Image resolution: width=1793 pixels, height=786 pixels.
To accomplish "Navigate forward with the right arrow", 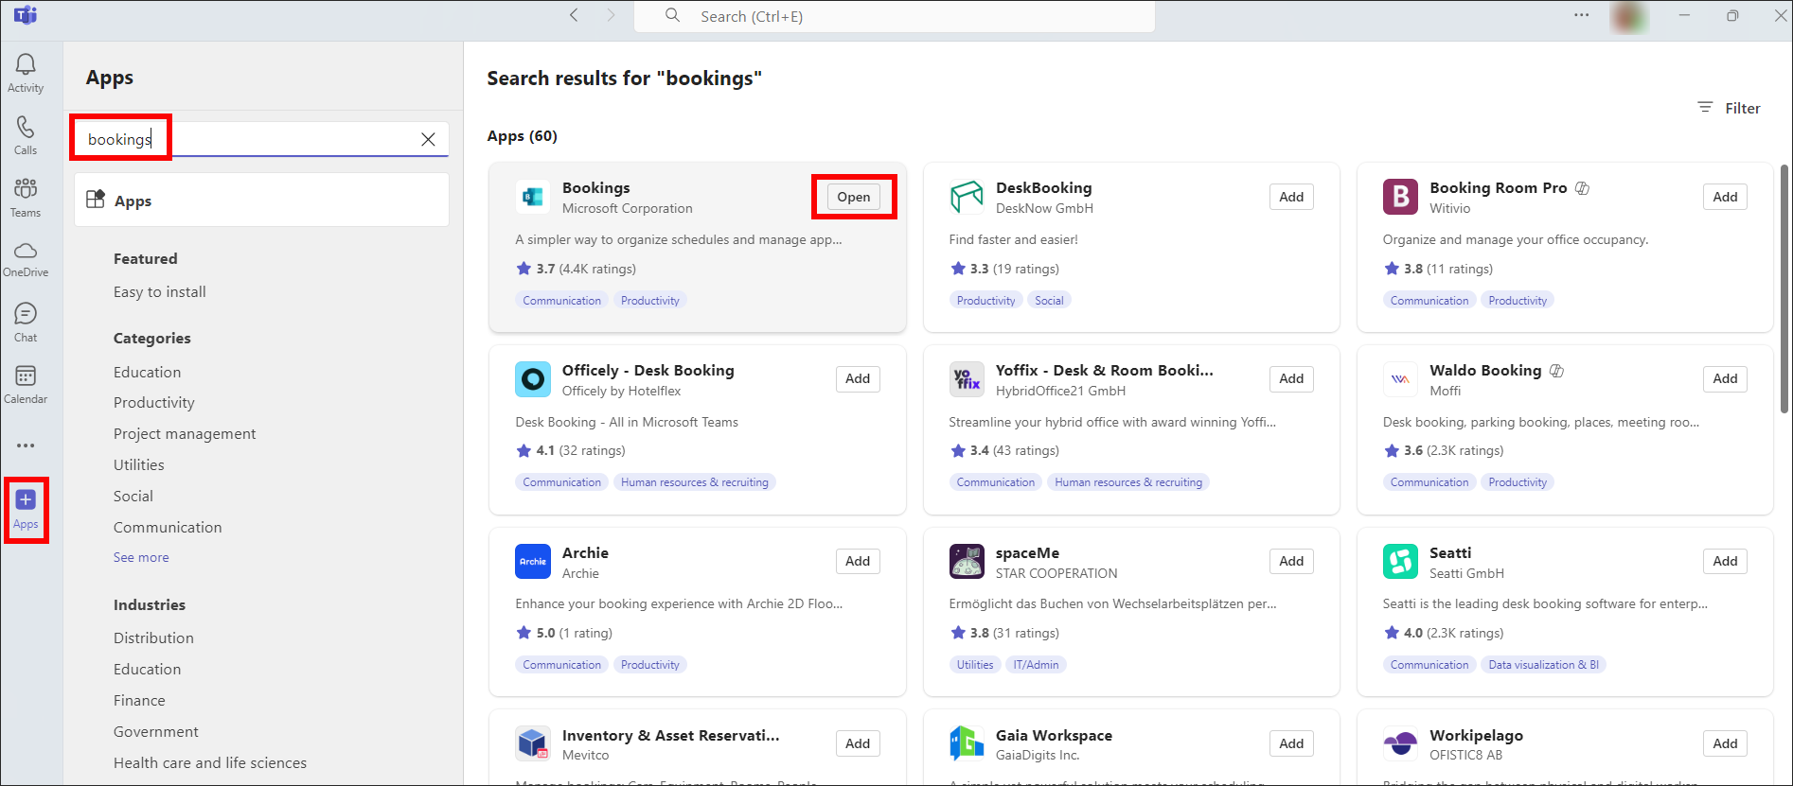I will click(611, 15).
